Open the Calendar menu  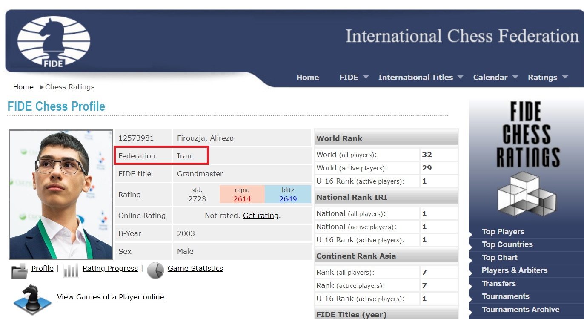[490, 77]
